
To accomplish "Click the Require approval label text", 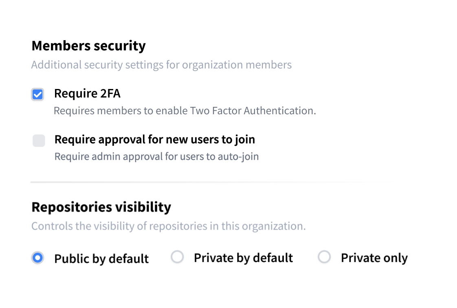I will tap(155, 139).
